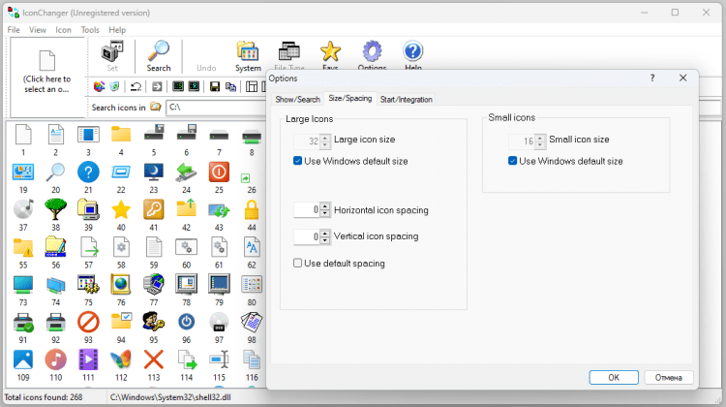Click the Search magnifier toolbar button
The width and height of the screenshot is (726, 407).
pos(159,56)
